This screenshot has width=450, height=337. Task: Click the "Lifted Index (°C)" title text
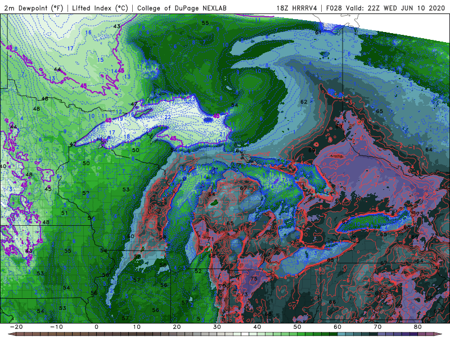[100, 8]
